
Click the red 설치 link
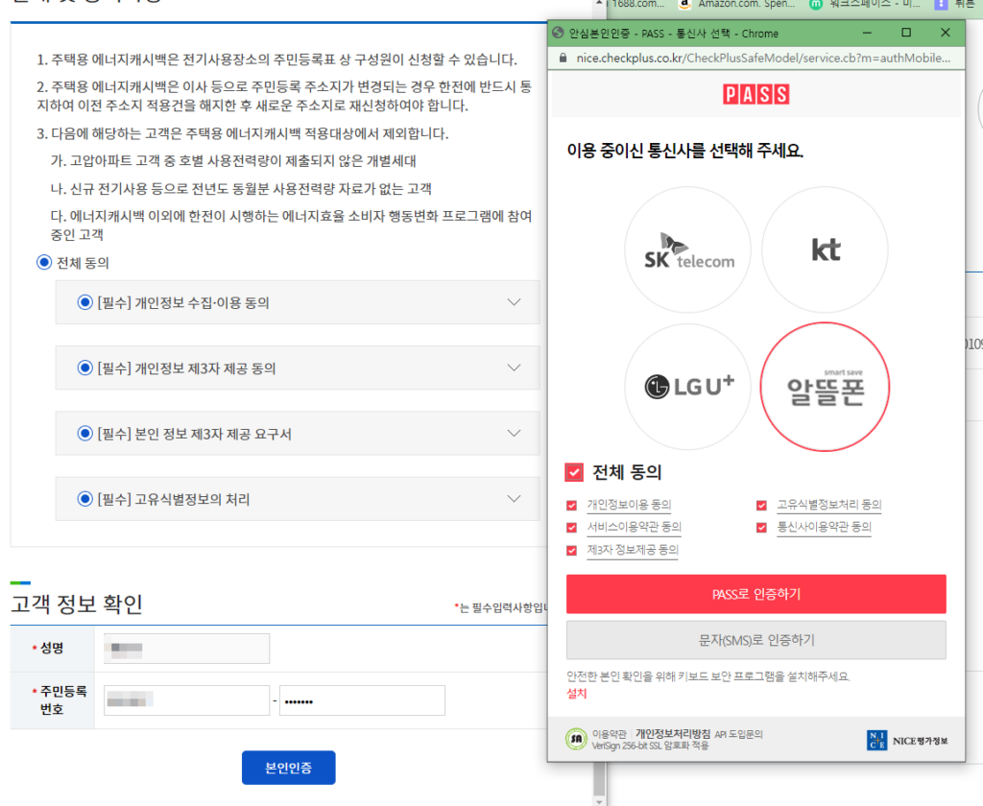click(x=577, y=694)
